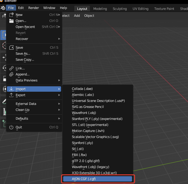Open the Edit menu
188x184 pixels.
tap(21, 8)
